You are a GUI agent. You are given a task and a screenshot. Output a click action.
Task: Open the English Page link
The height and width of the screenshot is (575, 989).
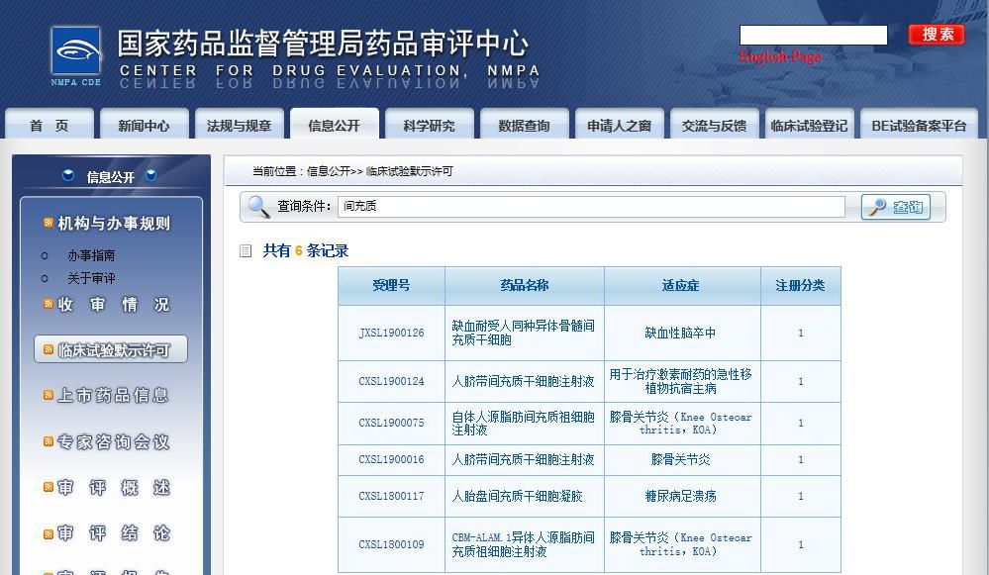781,56
